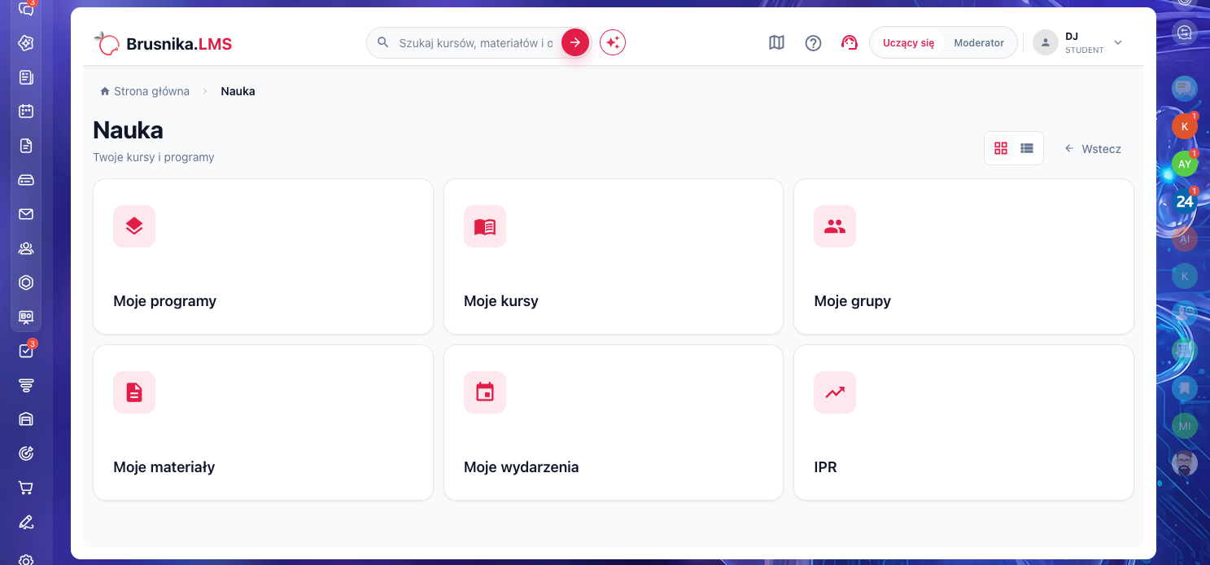
Task: Open the AI sparkle assistant button
Action: click(x=613, y=42)
